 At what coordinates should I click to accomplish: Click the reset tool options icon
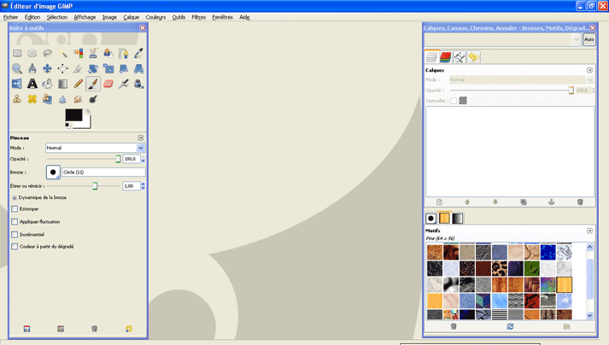pos(129,329)
